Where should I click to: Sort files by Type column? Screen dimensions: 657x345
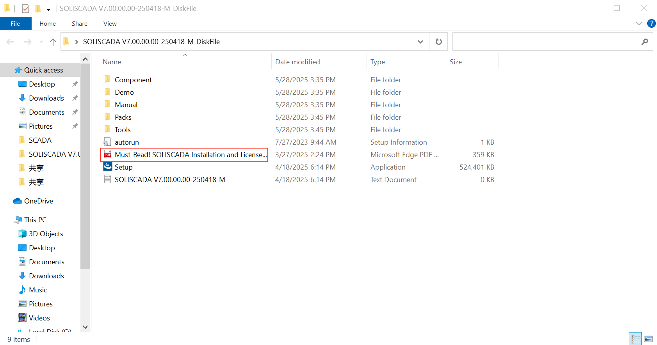tap(377, 62)
